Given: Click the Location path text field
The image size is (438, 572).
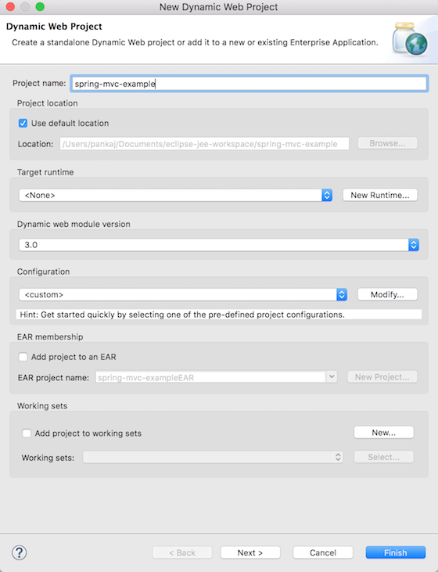Looking at the screenshot, I should (205, 144).
